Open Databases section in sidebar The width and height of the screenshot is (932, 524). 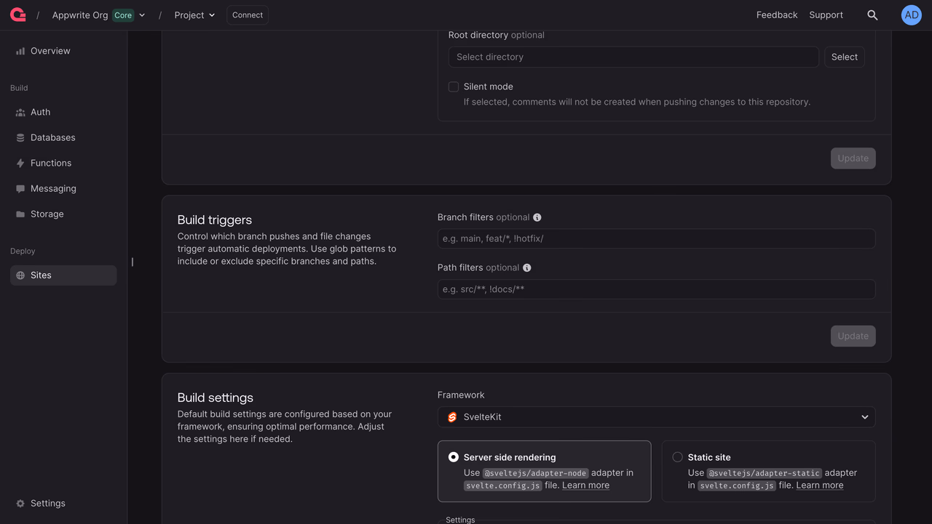63,137
